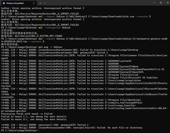Click the error line for C:\WINDOWS\system32

pyautogui.click(x=66, y=61)
